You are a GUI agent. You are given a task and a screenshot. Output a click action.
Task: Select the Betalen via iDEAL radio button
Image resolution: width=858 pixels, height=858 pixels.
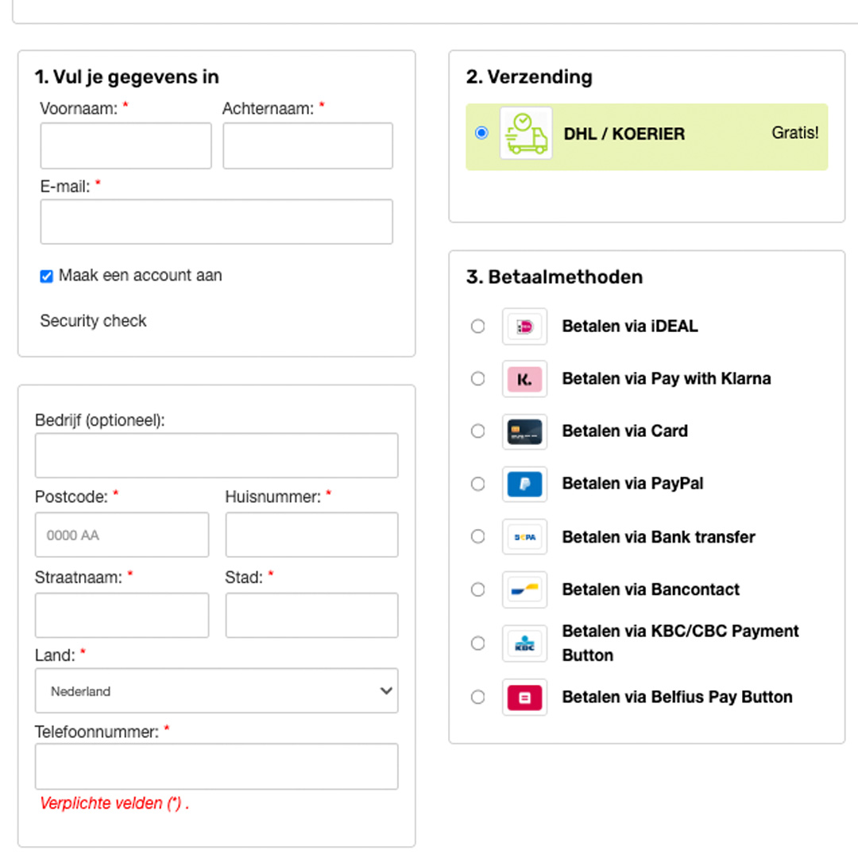tap(477, 327)
